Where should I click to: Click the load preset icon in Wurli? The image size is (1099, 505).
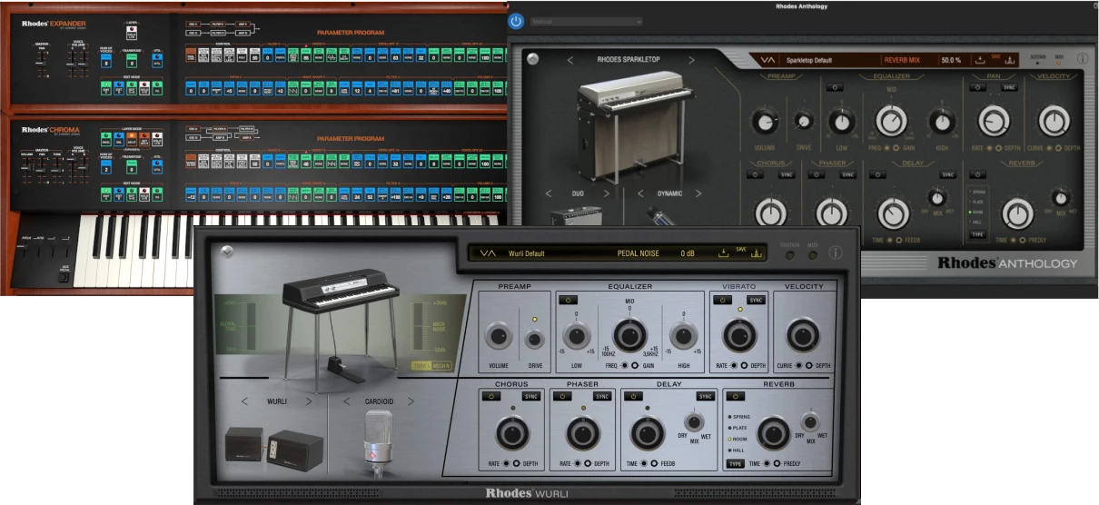tap(724, 253)
